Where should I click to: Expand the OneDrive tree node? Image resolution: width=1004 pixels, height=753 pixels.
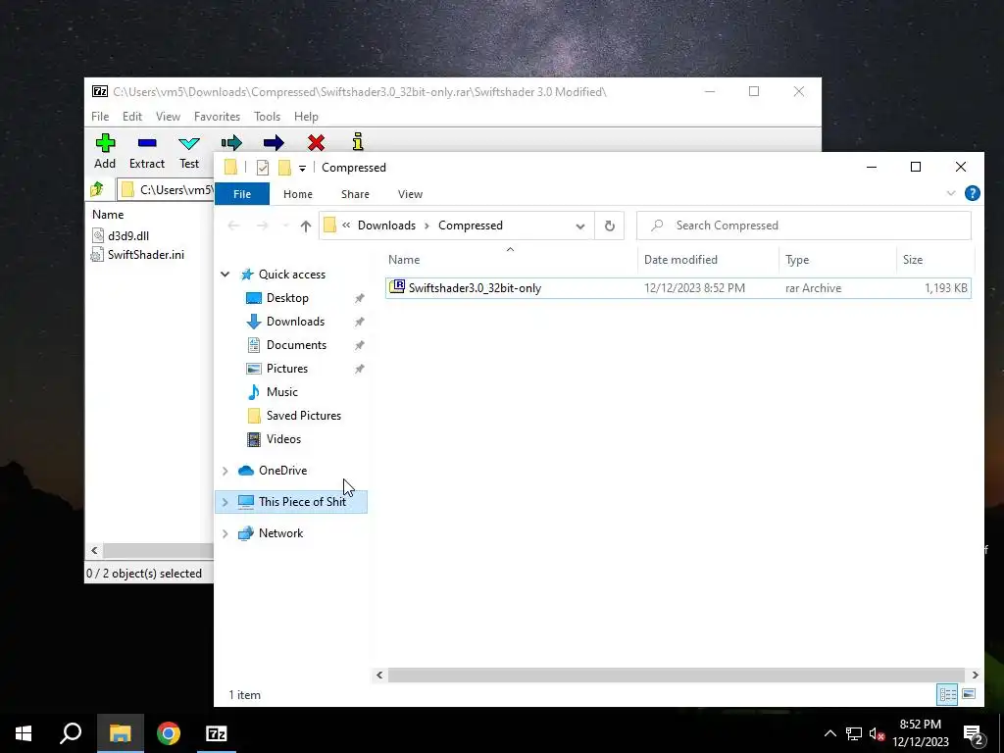click(225, 471)
